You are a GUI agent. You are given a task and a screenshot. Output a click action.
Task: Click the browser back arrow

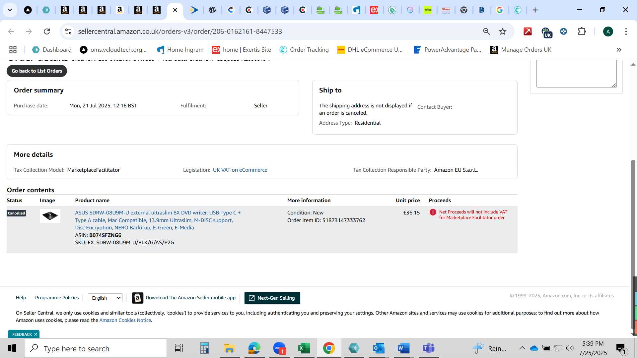[x=11, y=31]
